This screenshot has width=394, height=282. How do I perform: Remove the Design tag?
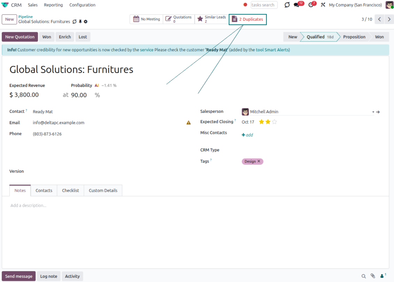pyautogui.click(x=259, y=161)
